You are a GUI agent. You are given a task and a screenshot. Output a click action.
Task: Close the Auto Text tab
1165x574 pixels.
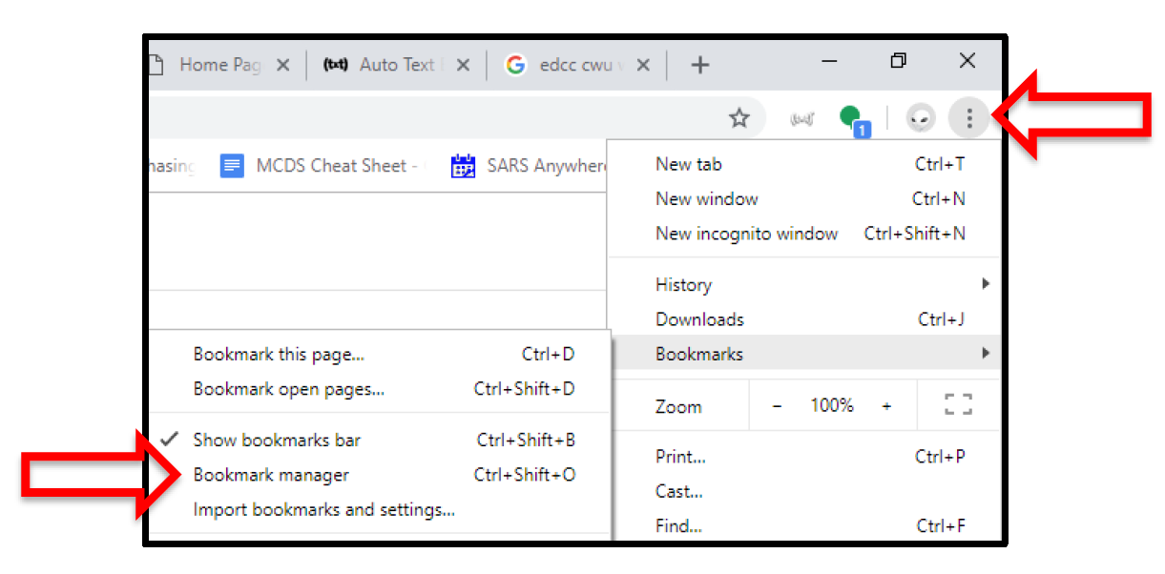click(462, 65)
